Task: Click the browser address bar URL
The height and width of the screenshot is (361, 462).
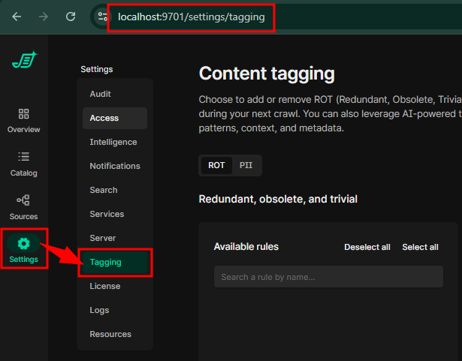Action: (192, 17)
